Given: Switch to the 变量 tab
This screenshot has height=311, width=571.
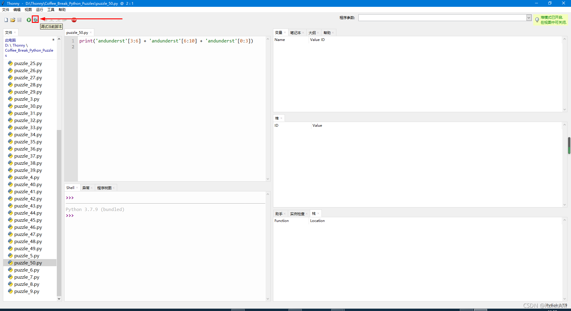Looking at the screenshot, I should 278,33.
